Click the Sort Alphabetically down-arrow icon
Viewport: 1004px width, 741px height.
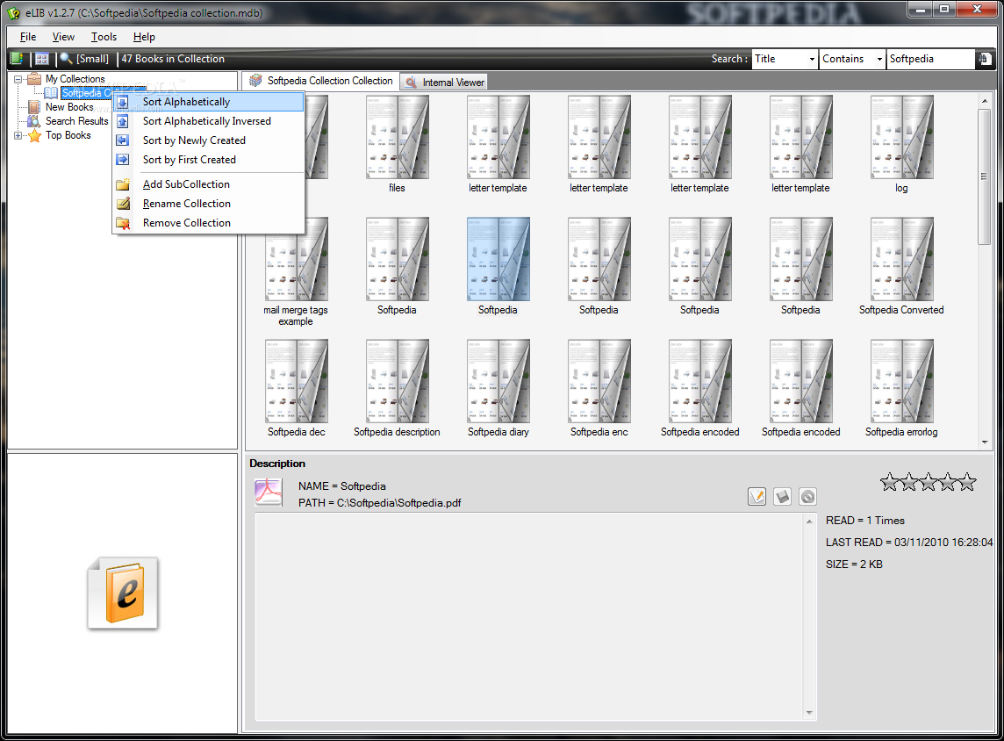click(x=122, y=102)
